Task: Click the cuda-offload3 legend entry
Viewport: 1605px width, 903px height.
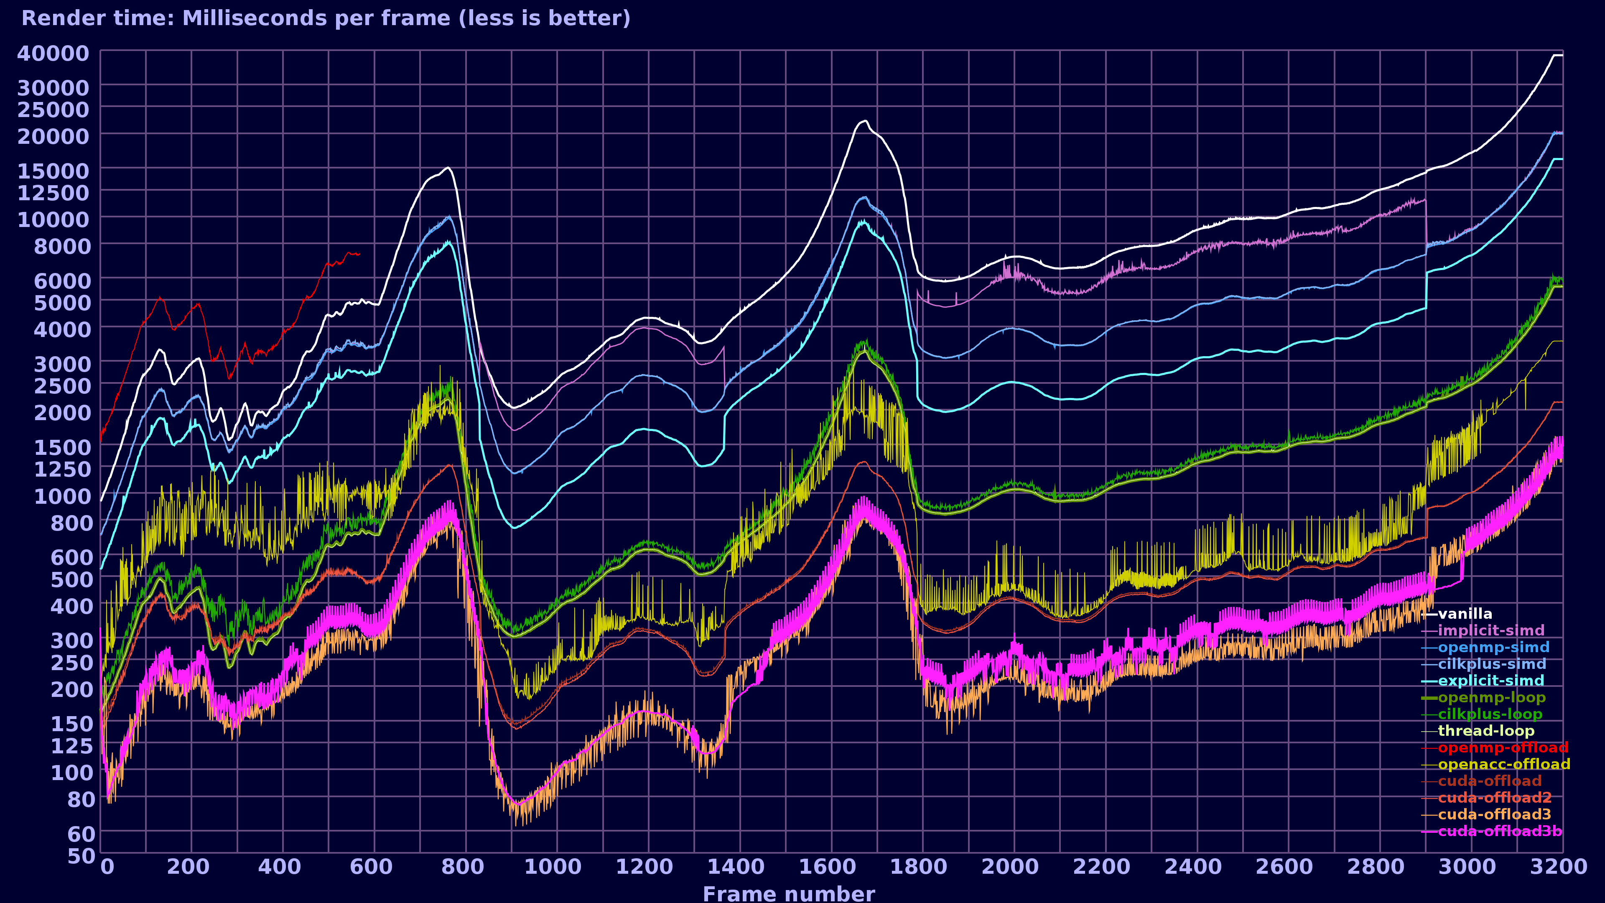Action: tap(1495, 814)
